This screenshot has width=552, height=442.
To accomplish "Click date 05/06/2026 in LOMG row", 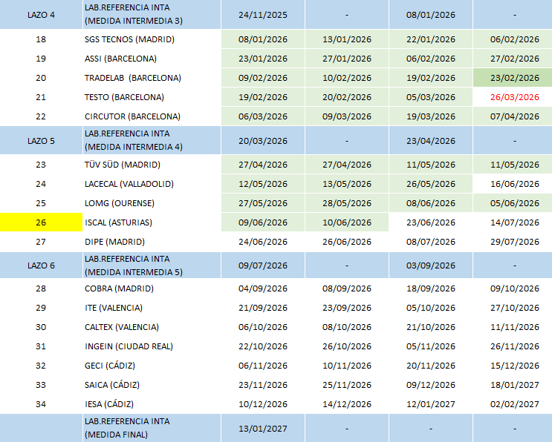I will click(x=514, y=203).
